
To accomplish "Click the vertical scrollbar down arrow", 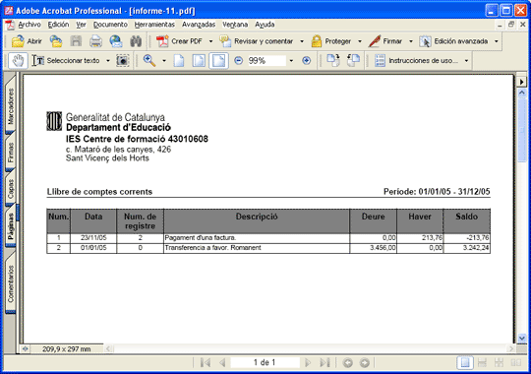I will pos(522,338).
